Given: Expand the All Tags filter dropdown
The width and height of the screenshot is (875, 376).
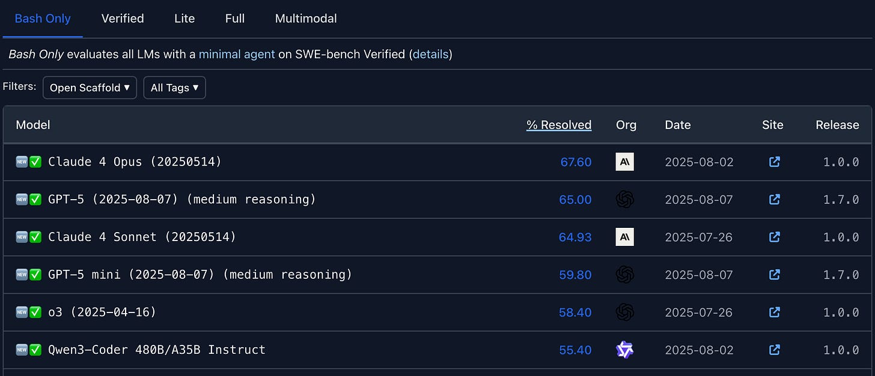Looking at the screenshot, I should 174,88.
